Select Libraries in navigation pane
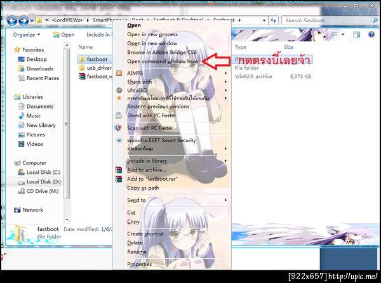381x283 pixels. click(x=29, y=97)
